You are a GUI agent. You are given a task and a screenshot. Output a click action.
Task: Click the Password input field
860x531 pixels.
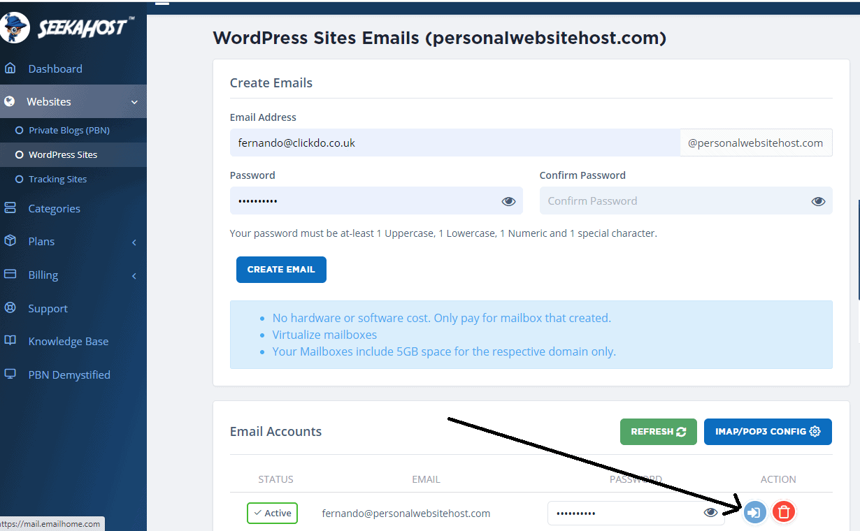pos(376,201)
